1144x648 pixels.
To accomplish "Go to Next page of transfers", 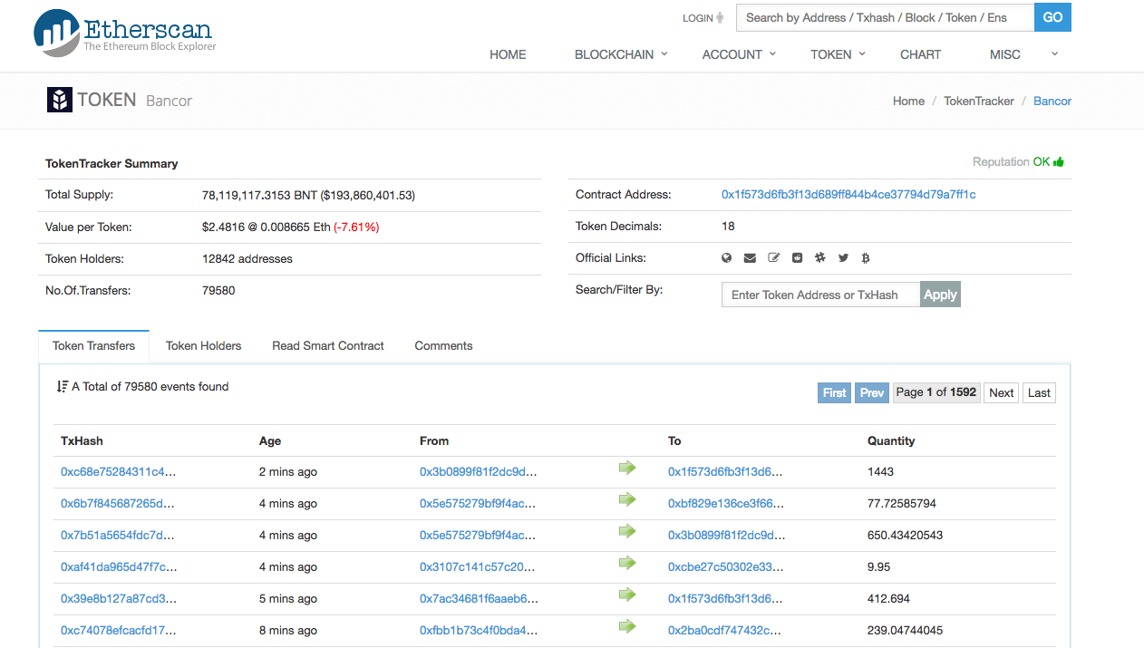I will [x=1001, y=392].
